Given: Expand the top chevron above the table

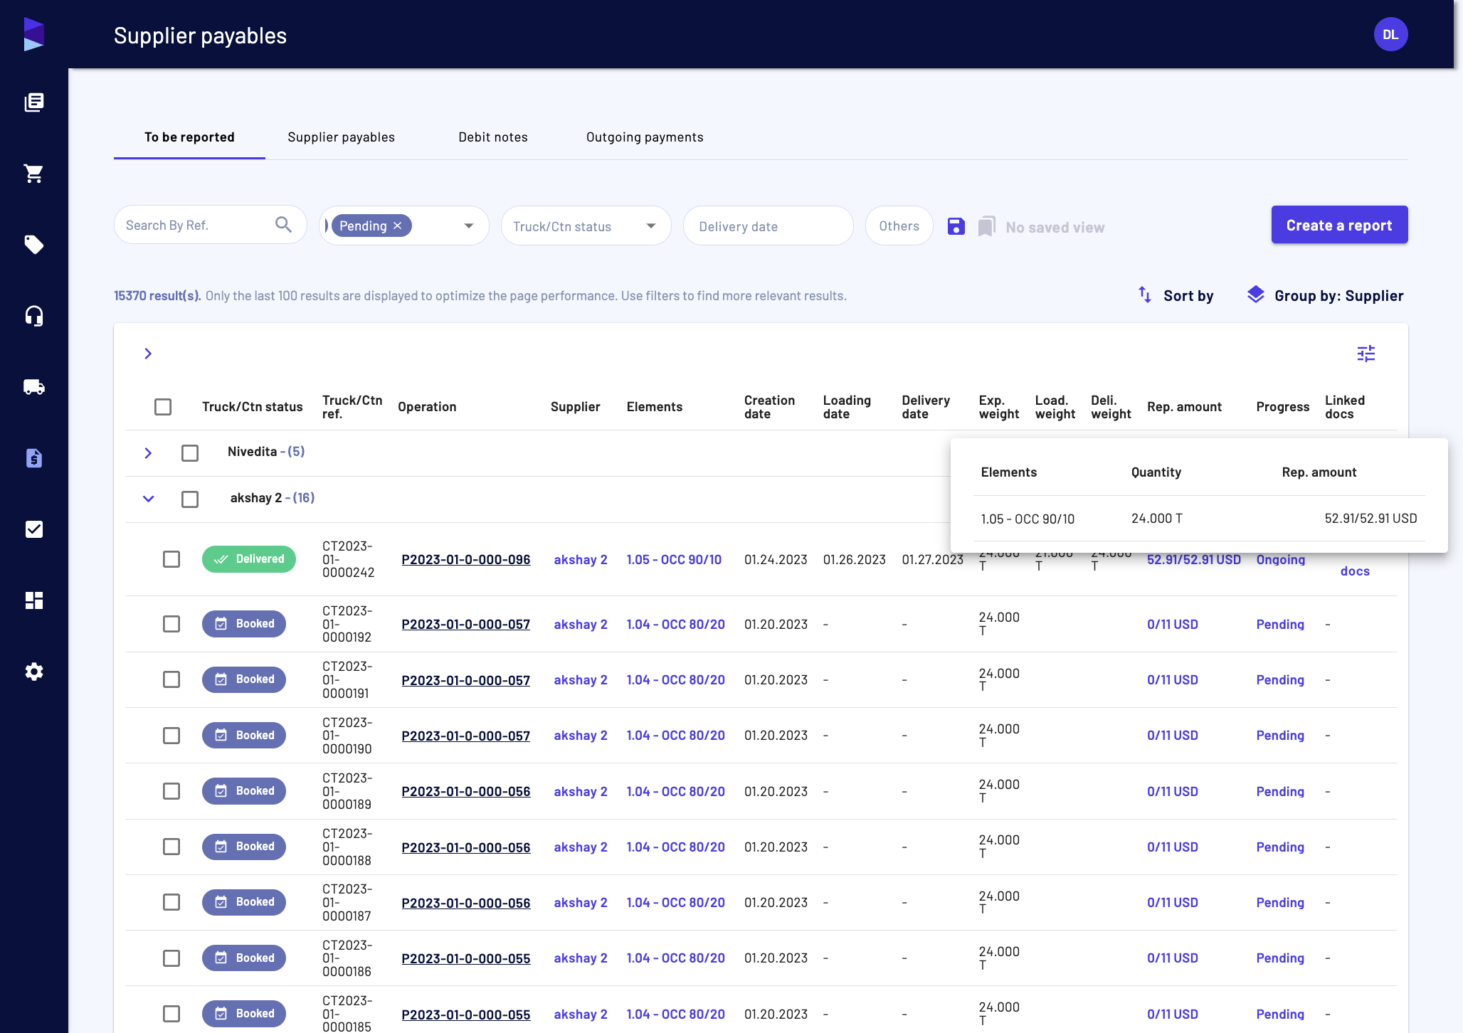Looking at the screenshot, I should point(148,354).
